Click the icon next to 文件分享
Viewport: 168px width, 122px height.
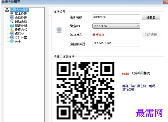pos(12,37)
